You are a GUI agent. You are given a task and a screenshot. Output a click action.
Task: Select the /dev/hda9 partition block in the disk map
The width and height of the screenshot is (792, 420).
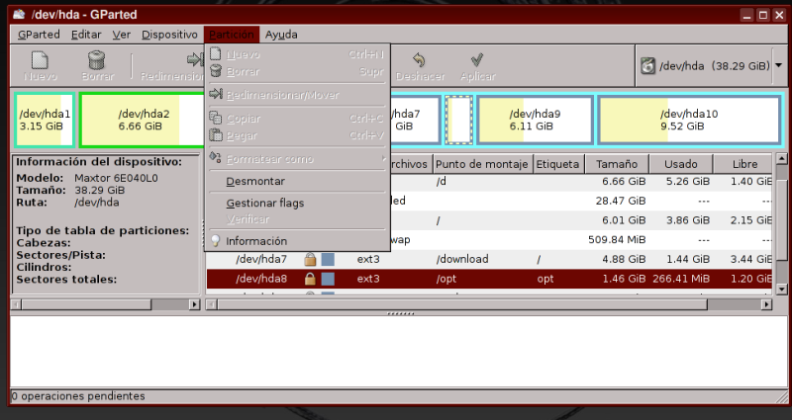(x=535, y=120)
